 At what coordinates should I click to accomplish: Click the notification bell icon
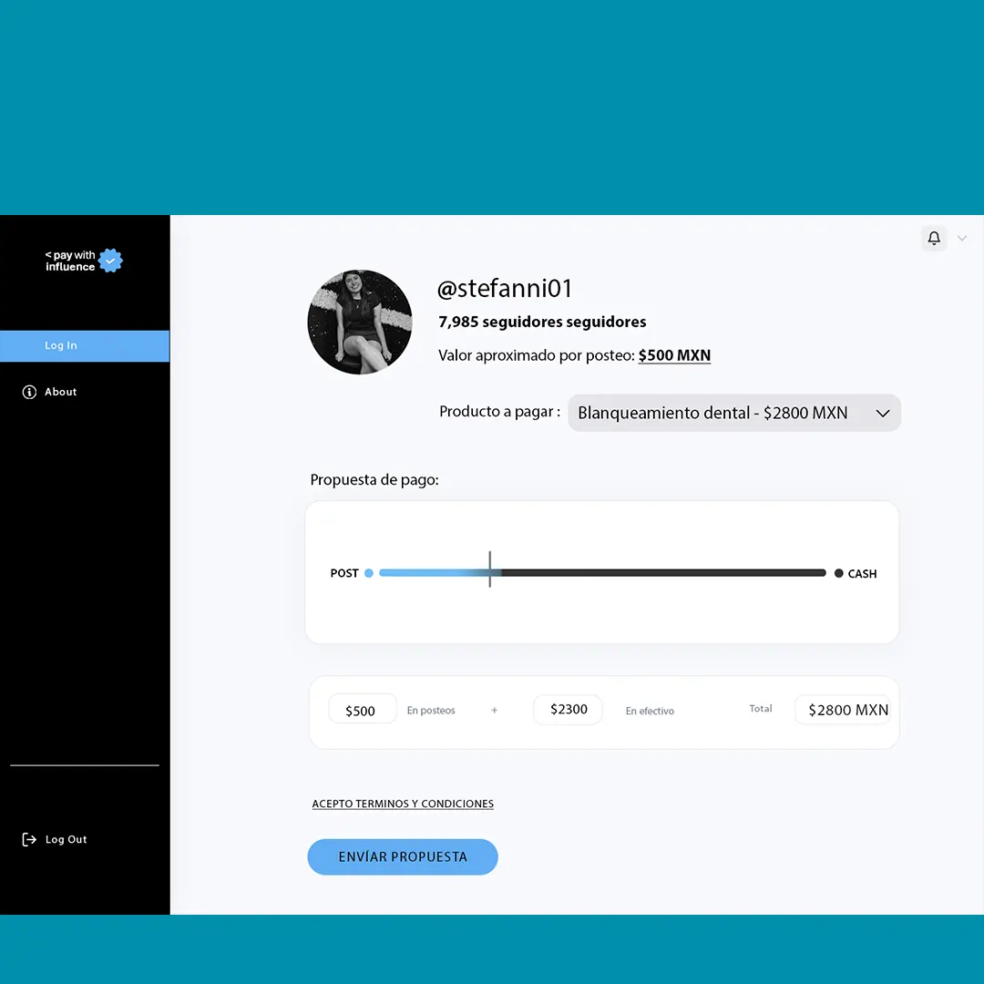click(x=934, y=239)
